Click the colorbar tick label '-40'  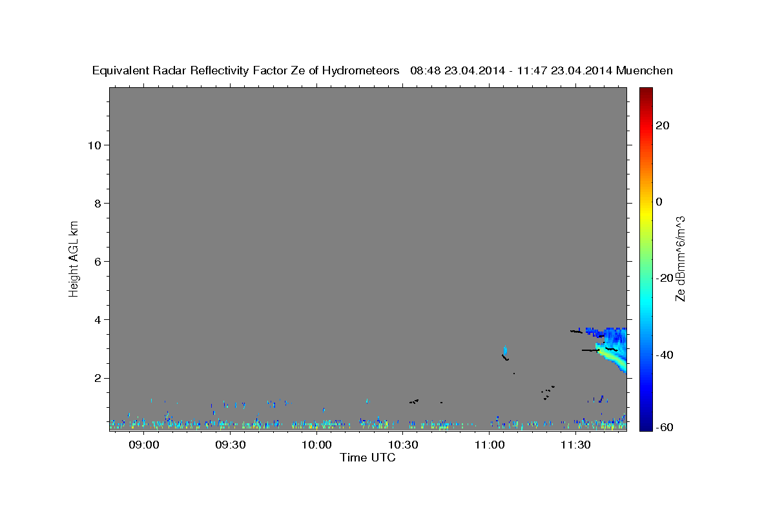click(x=665, y=355)
